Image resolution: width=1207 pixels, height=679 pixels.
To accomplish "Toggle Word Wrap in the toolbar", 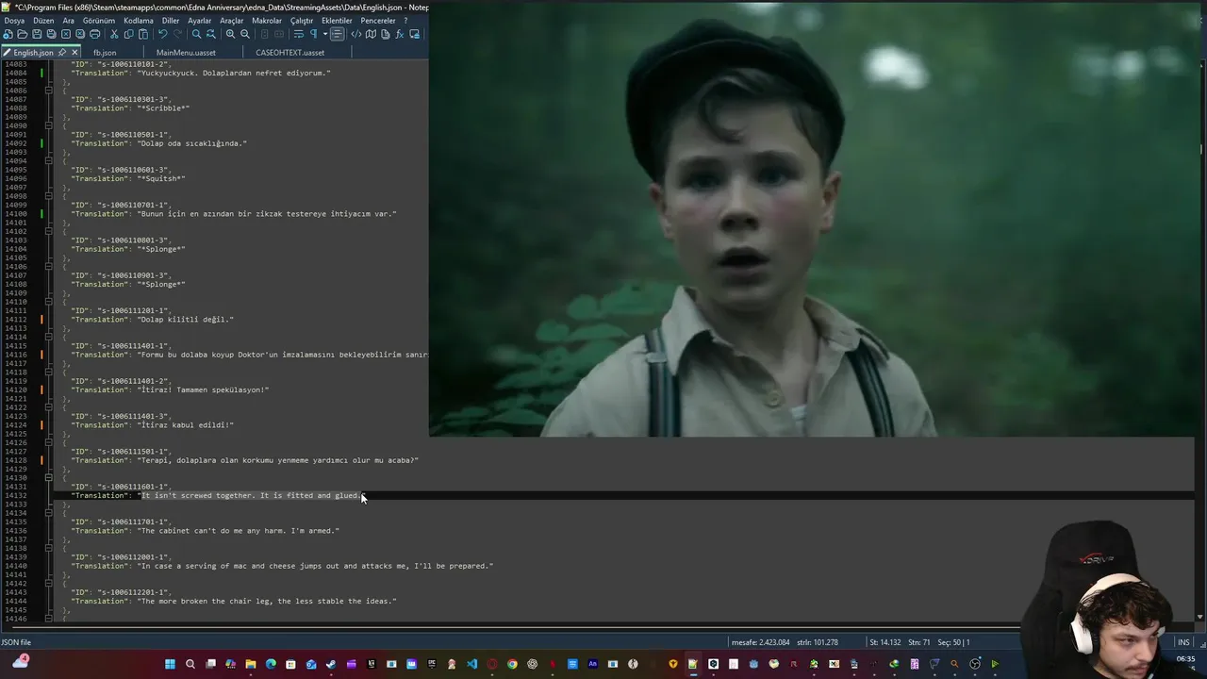I will [x=299, y=34].
